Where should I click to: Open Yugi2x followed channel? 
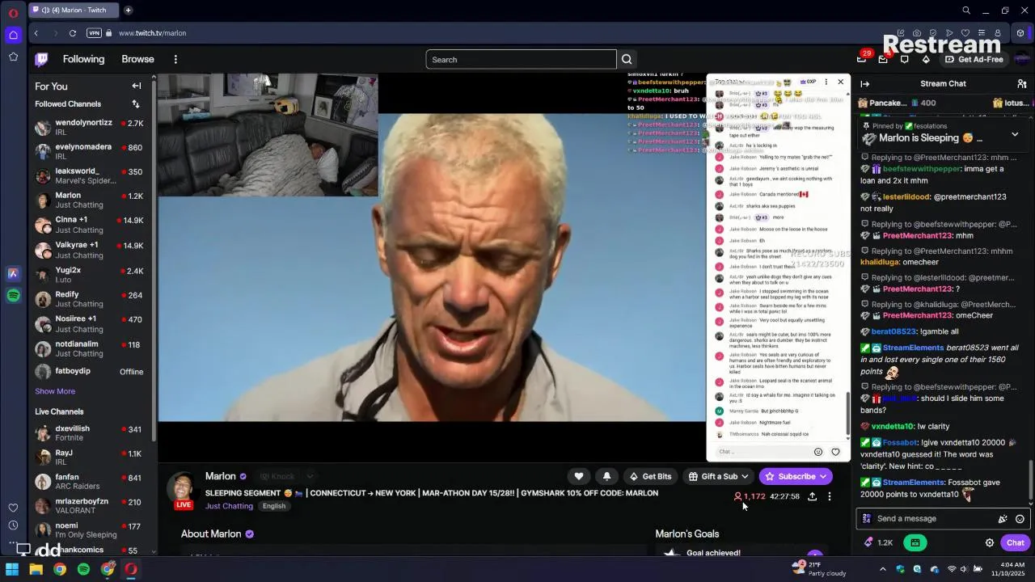coord(89,274)
